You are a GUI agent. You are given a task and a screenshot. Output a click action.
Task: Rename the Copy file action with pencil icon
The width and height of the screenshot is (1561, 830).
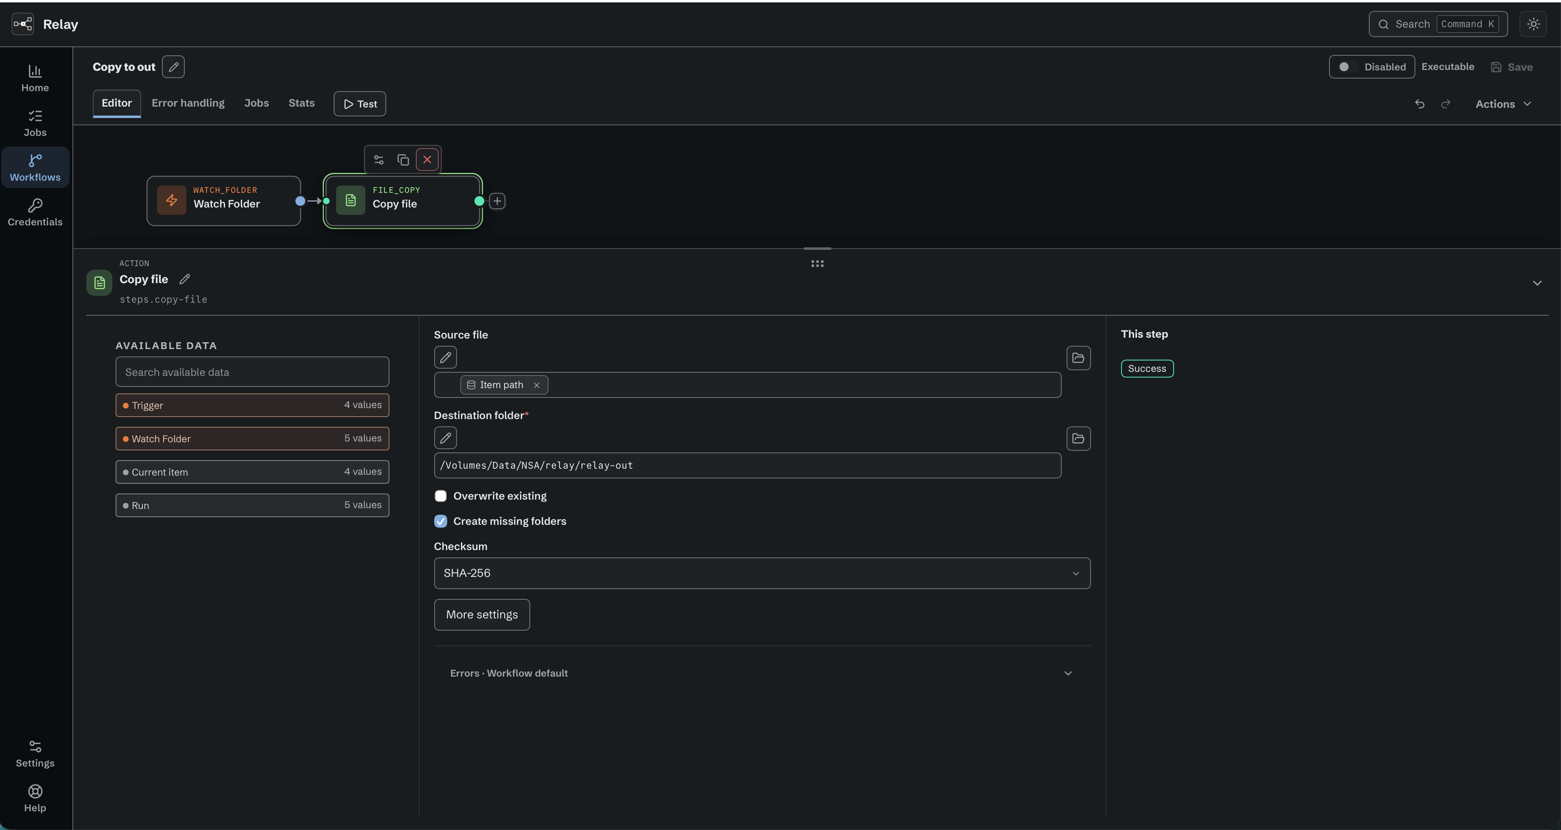click(185, 279)
